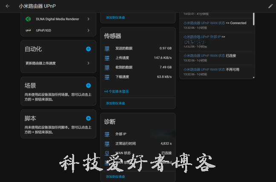Click 添加到仪表盘 above the 传感器 card
The height and width of the screenshot is (182, 276).
pyautogui.click(x=115, y=17)
